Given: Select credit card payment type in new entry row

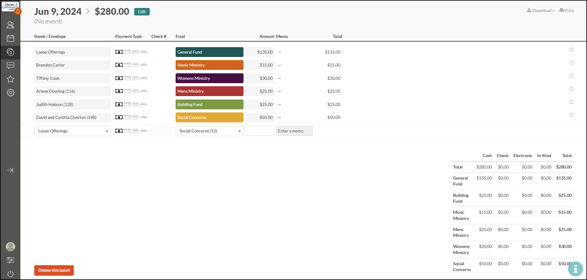Looking at the screenshot, I should (135, 131).
